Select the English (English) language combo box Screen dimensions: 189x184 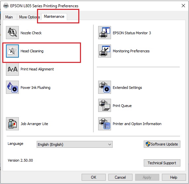coord(75,145)
